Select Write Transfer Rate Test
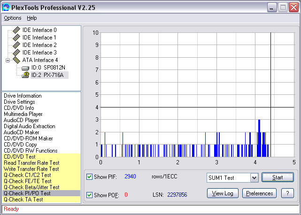The width and height of the screenshot is (301, 215). 41,169
